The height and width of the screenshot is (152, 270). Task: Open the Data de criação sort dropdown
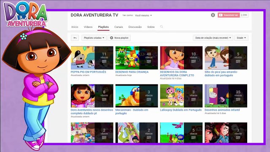point(213,38)
